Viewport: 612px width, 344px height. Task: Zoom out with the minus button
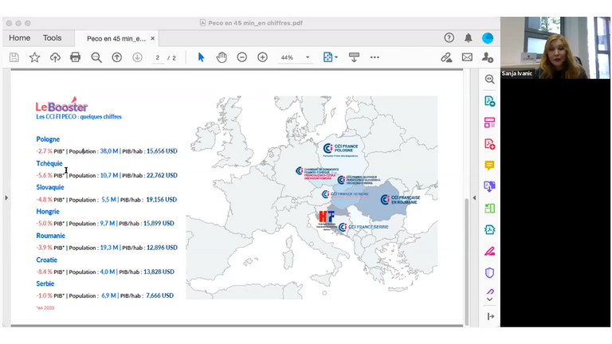241,57
